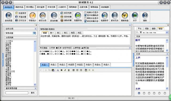Open the 诗文鉴赏 tab

(41, 7)
